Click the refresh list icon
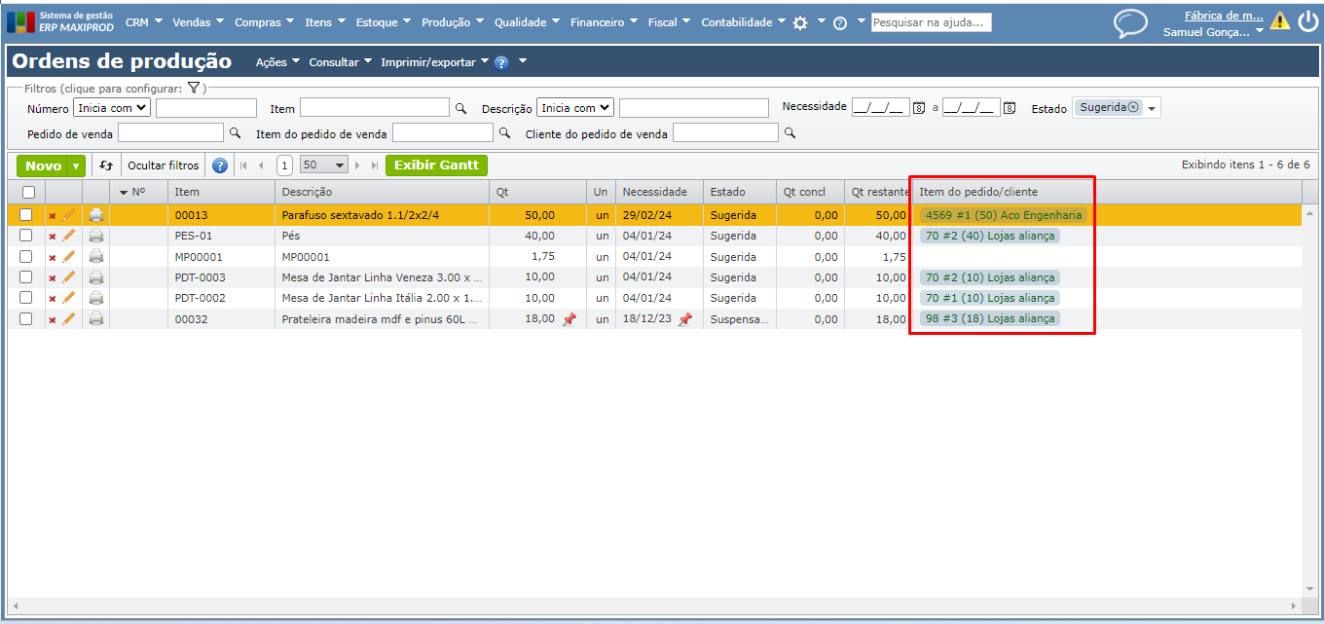 (106, 165)
